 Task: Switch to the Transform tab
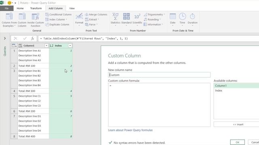click(x=36, y=8)
